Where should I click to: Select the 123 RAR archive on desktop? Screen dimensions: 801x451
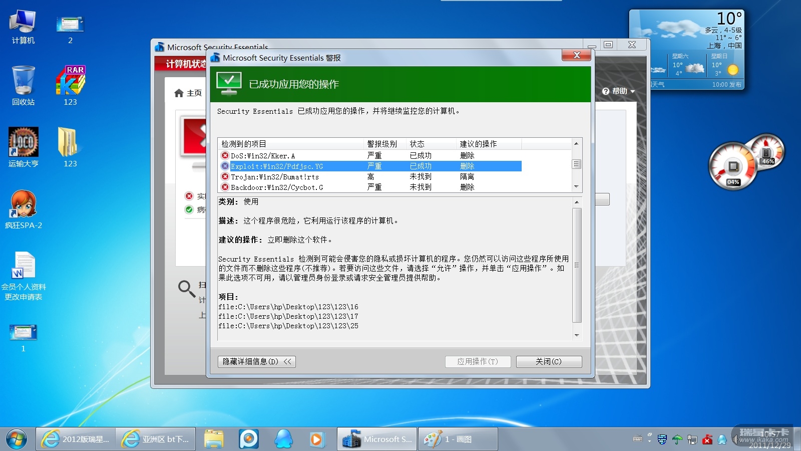point(70,86)
